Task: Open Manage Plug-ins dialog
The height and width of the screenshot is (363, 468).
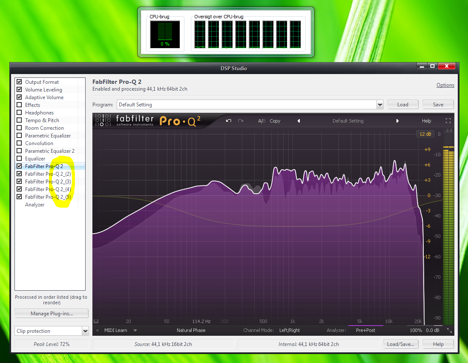Action: [x=52, y=314]
